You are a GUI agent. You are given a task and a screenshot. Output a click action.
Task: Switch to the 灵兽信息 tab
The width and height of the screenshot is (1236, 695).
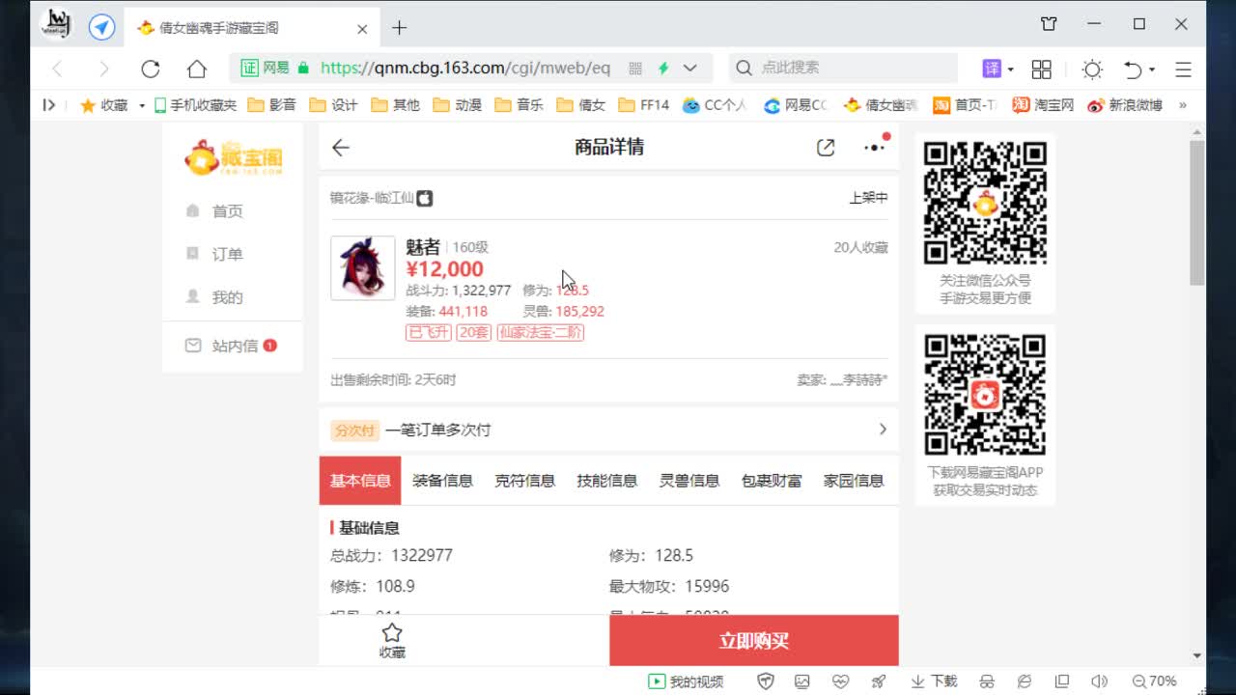688,481
